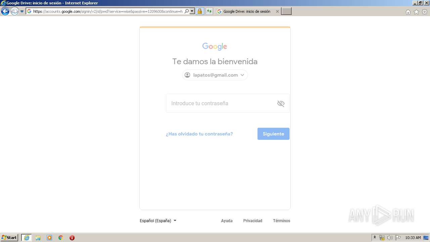Open the Ayuda link
This screenshot has height=242, width=430.
pyautogui.click(x=227, y=221)
